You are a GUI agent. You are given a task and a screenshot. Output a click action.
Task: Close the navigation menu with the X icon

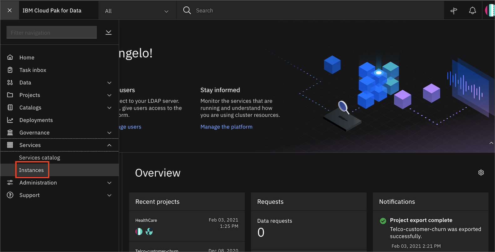click(10, 10)
